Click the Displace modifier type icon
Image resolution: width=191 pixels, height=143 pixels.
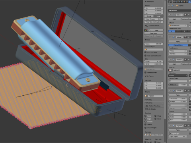click(173, 60)
